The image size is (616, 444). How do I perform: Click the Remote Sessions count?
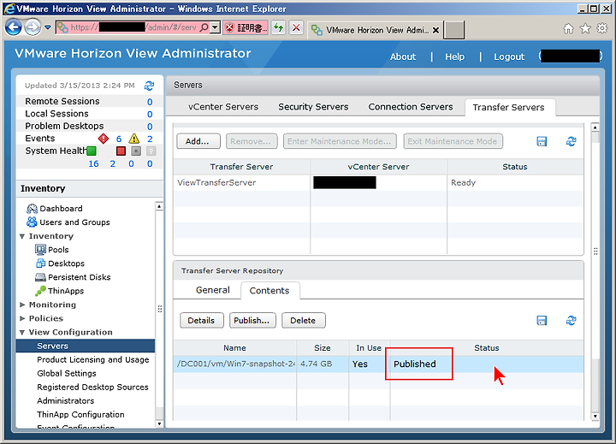click(x=150, y=102)
